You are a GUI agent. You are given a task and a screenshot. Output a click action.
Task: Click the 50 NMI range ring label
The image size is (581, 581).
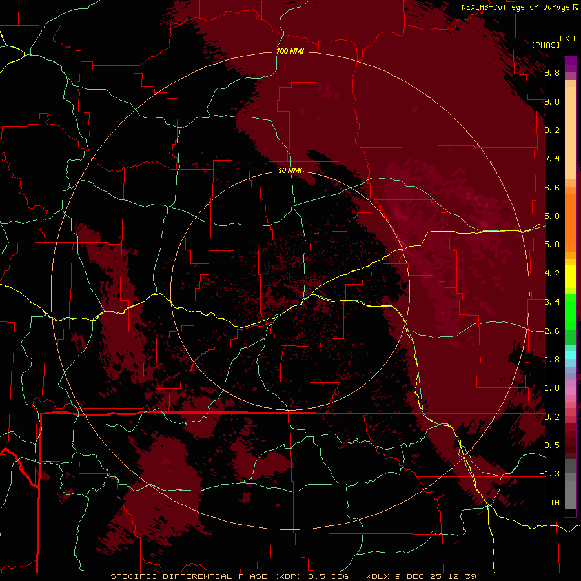[290, 170]
